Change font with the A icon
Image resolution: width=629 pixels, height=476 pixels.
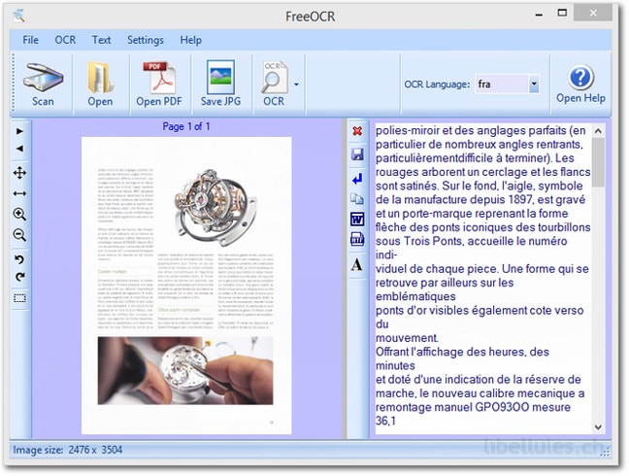356,265
